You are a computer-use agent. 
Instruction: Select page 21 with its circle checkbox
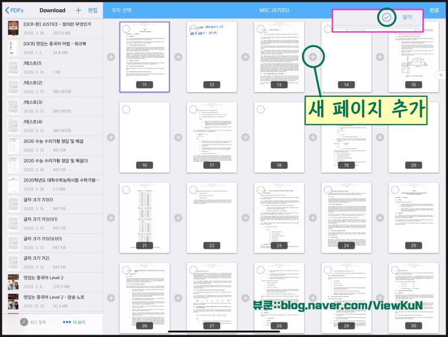pos(126,190)
